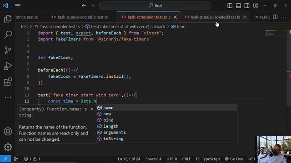Click 'FakeTimers.install' on line 8
Screen dimensions: 291x163
[x=101, y=77]
